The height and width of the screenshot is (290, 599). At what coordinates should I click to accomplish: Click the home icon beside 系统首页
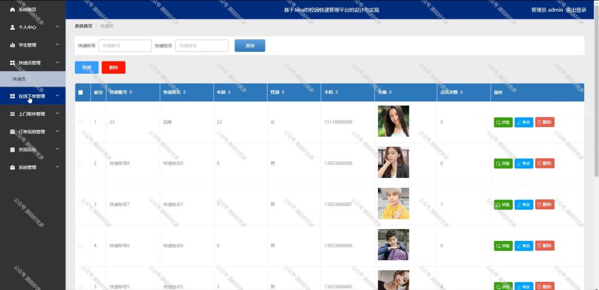12,9
